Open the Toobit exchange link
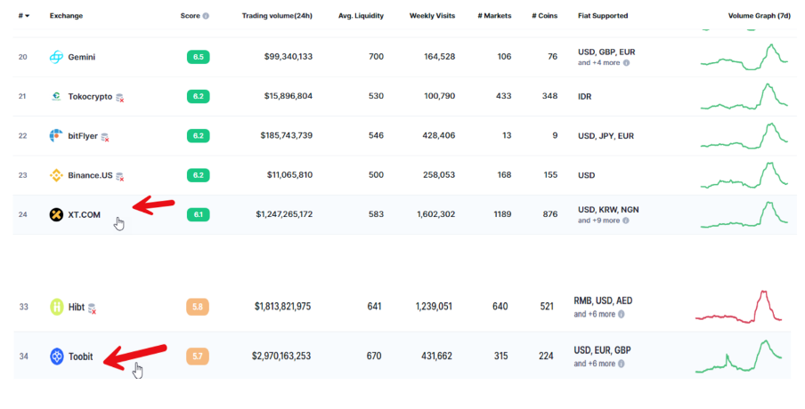The width and height of the screenshot is (805, 409). [81, 357]
